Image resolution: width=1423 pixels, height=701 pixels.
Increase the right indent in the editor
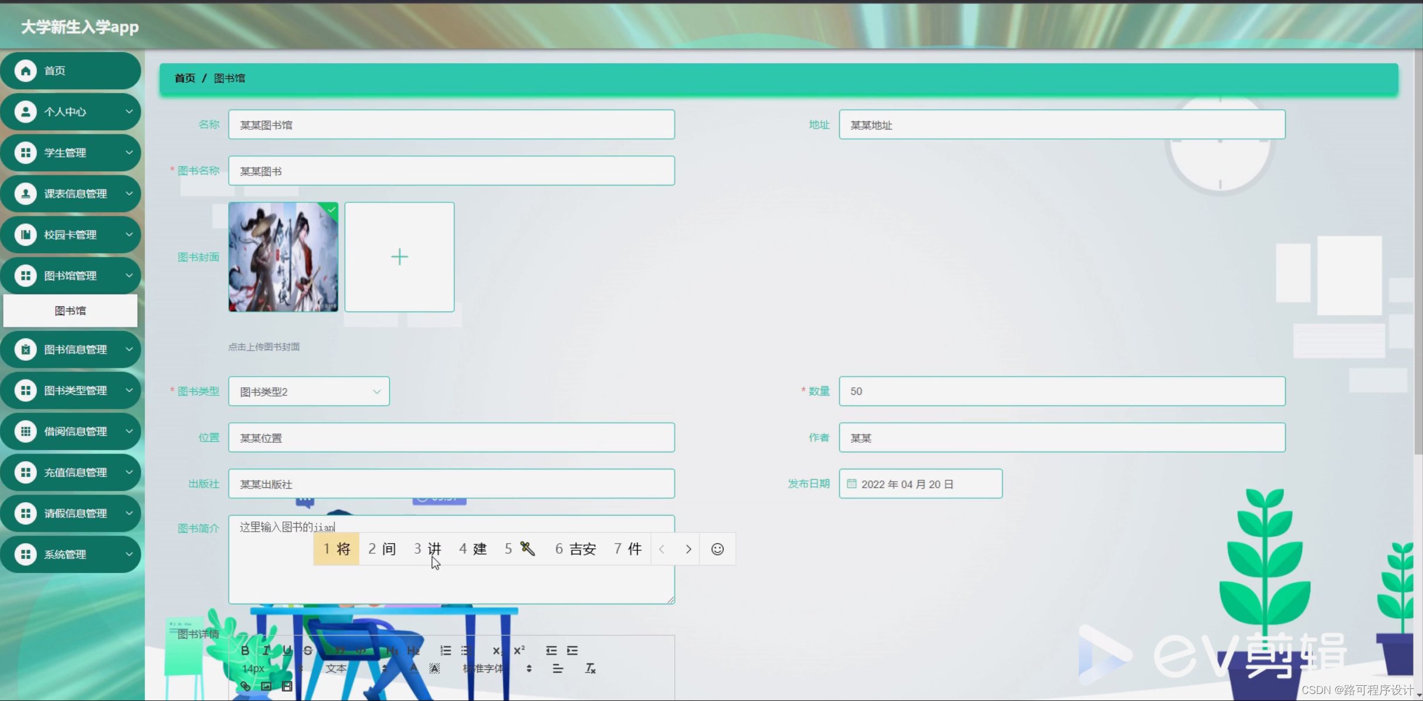pos(572,650)
